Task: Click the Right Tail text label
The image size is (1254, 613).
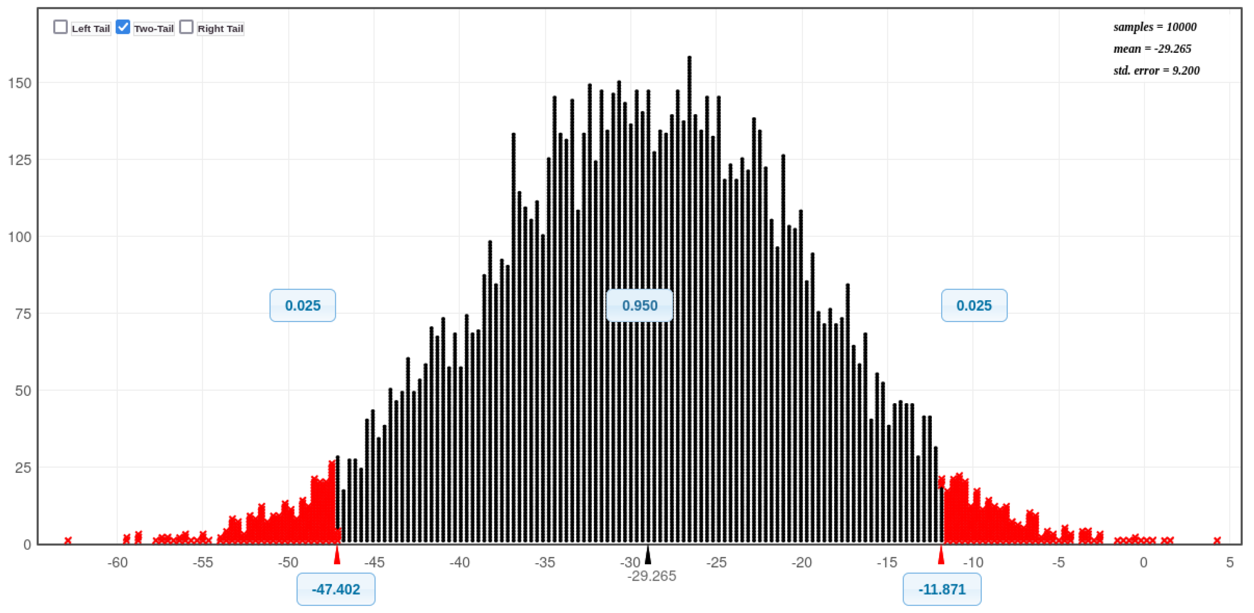Action: (220, 29)
